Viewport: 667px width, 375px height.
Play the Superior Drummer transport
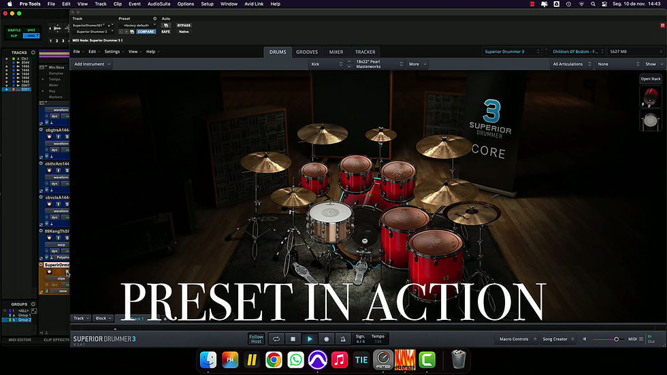(310, 339)
